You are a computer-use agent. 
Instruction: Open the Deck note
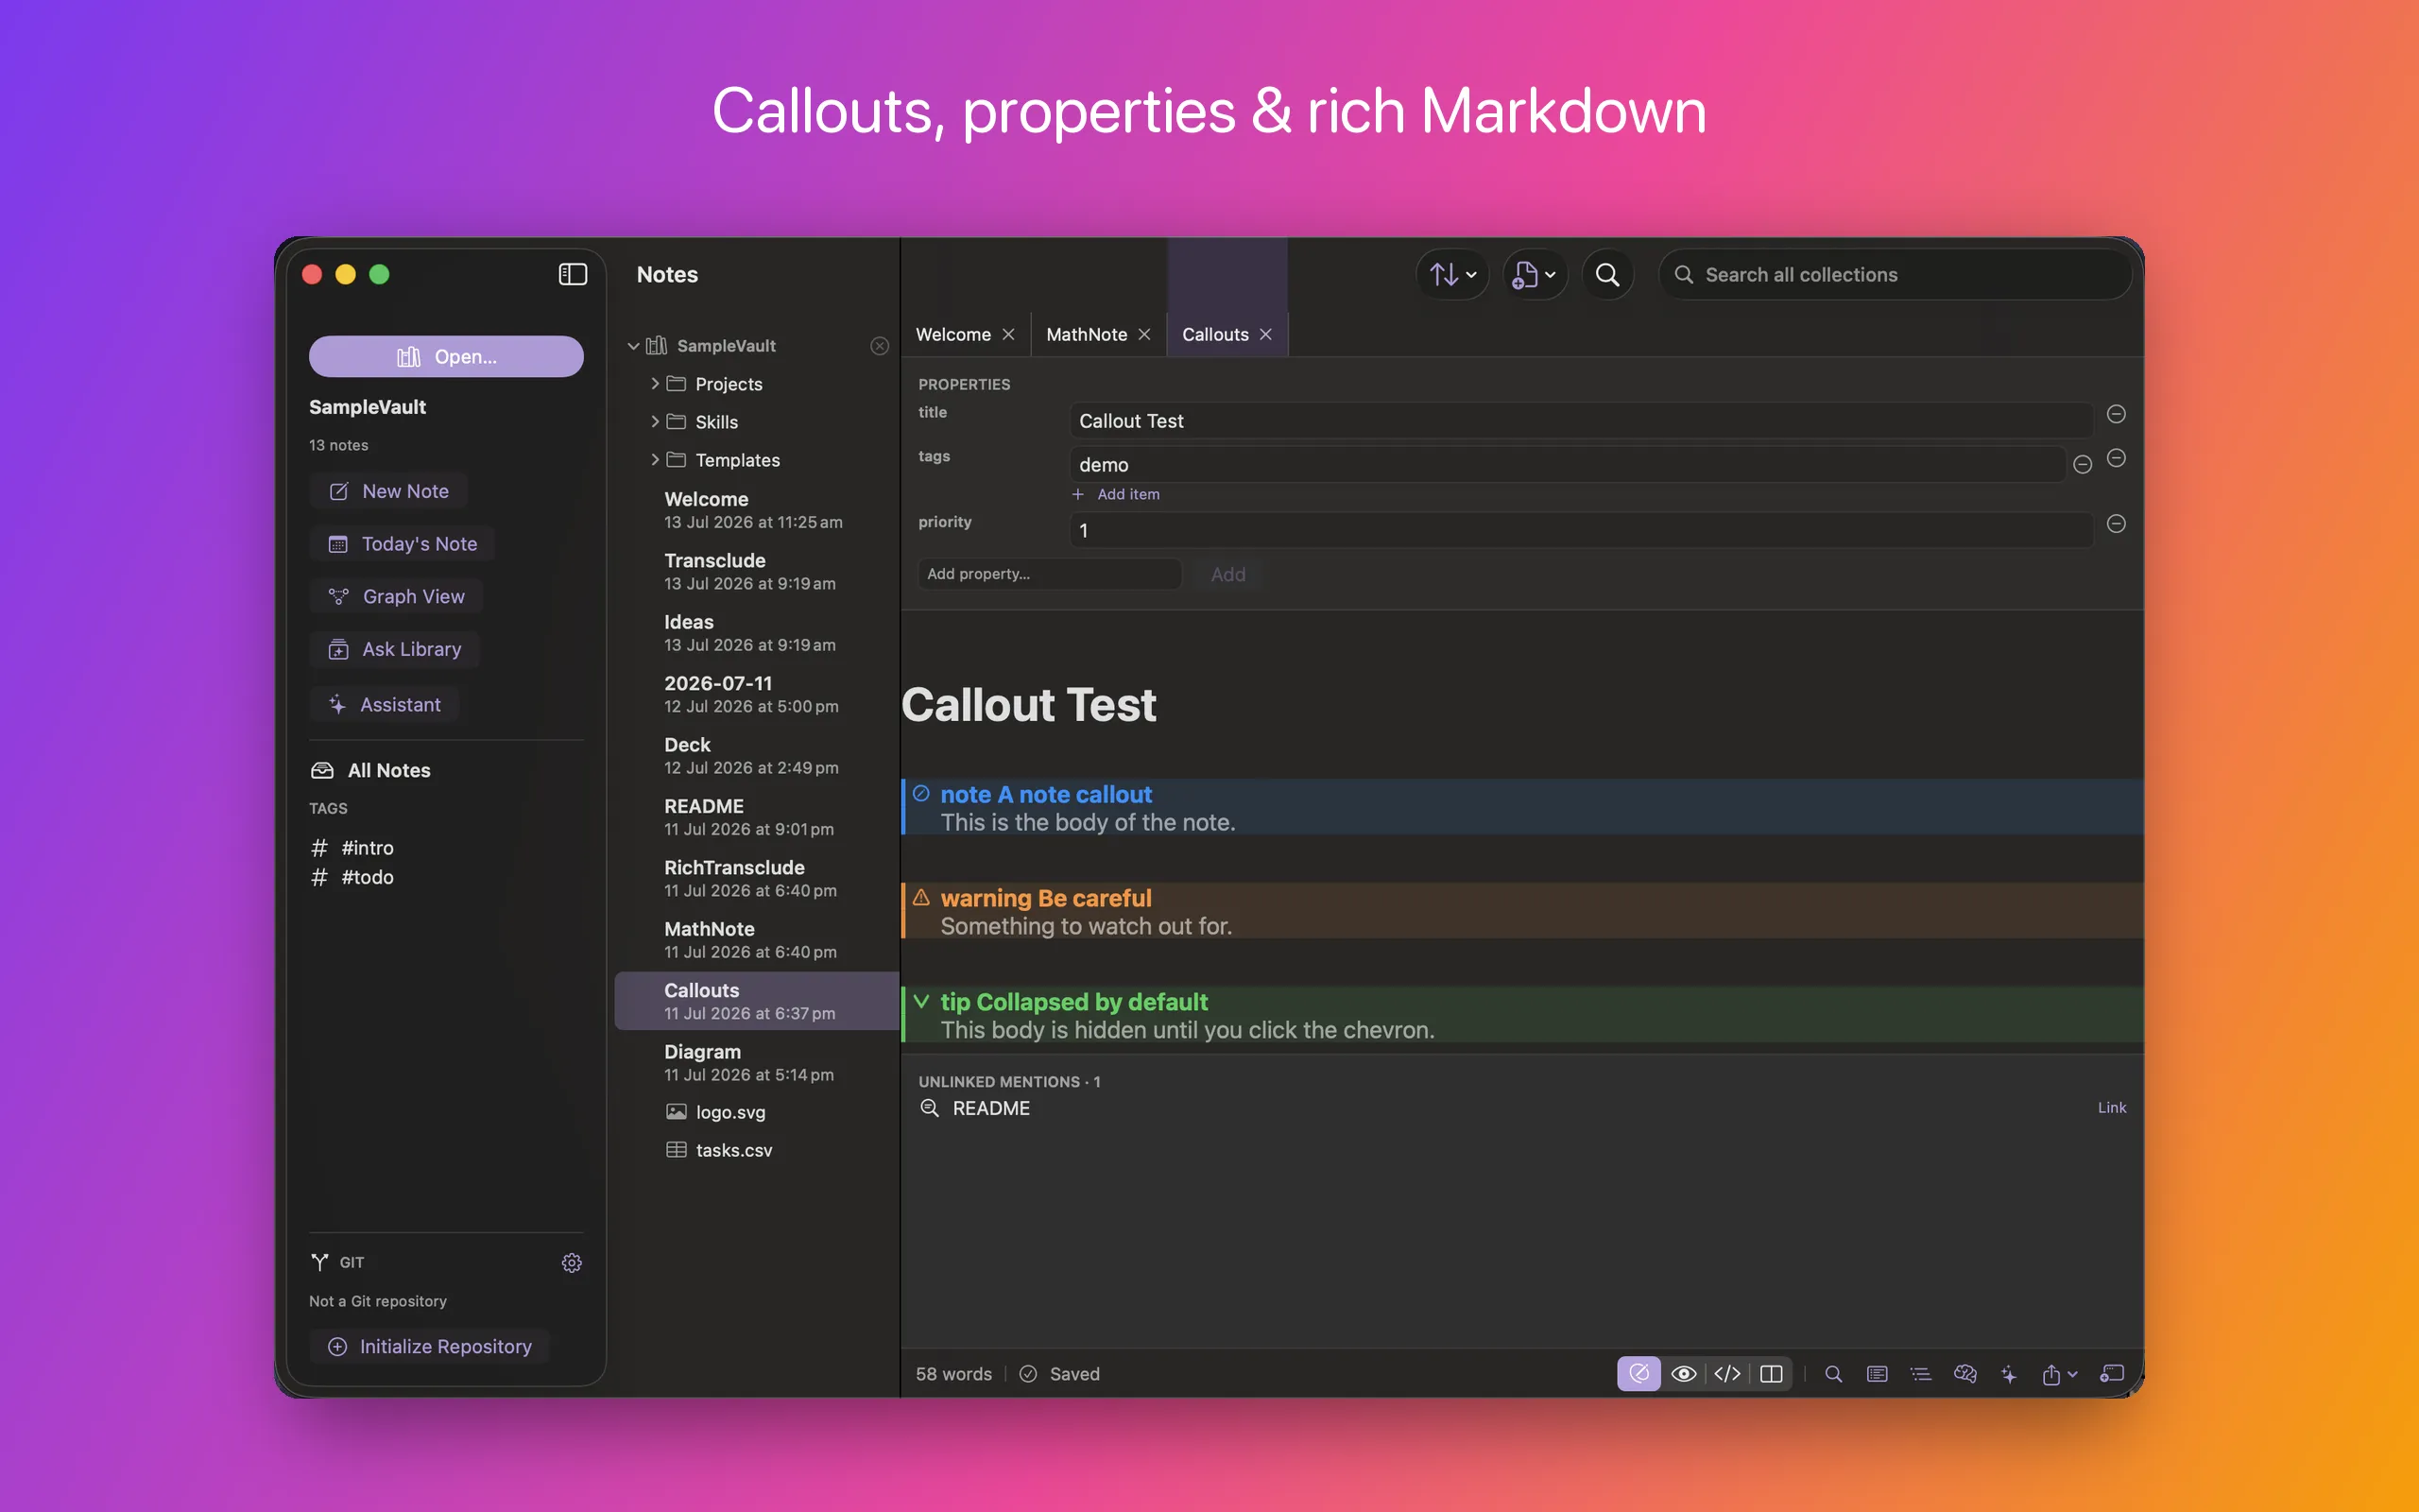point(757,756)
